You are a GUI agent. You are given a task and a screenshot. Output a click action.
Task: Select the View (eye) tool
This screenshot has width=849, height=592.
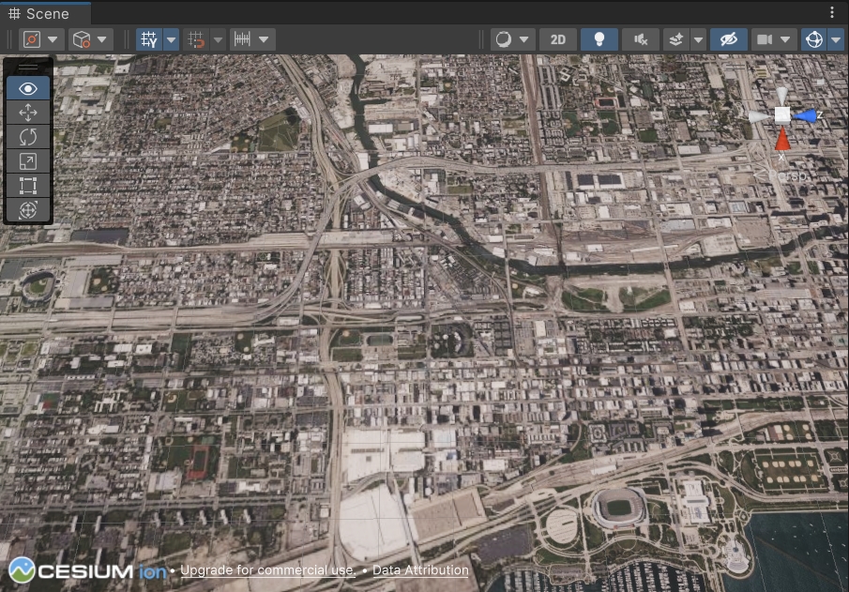pos(28,88)
